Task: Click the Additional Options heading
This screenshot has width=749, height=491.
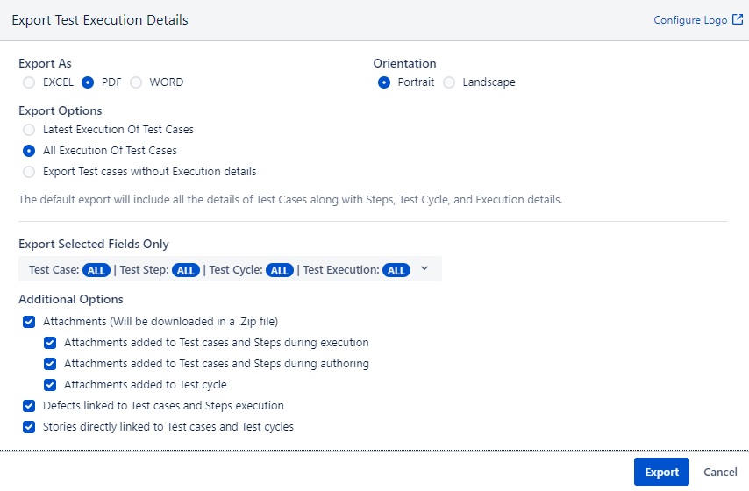Action: [x=71, y=300]
